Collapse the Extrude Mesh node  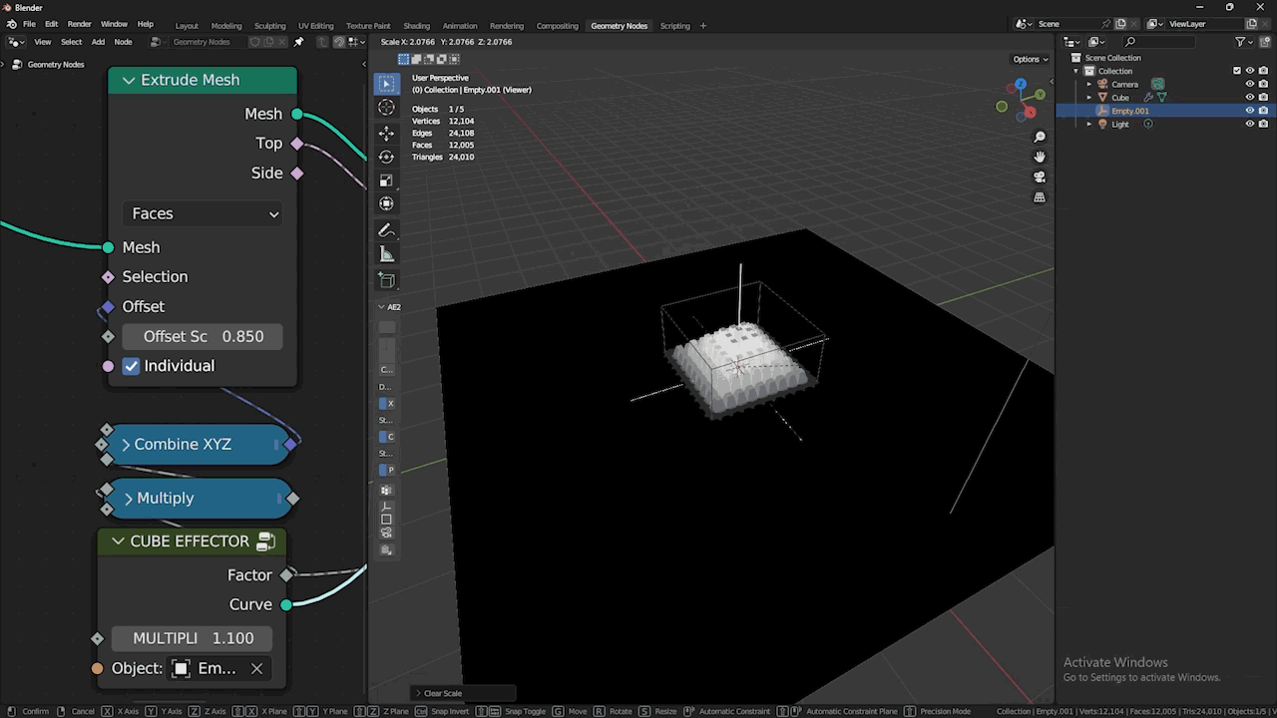(x=129, y=80)
